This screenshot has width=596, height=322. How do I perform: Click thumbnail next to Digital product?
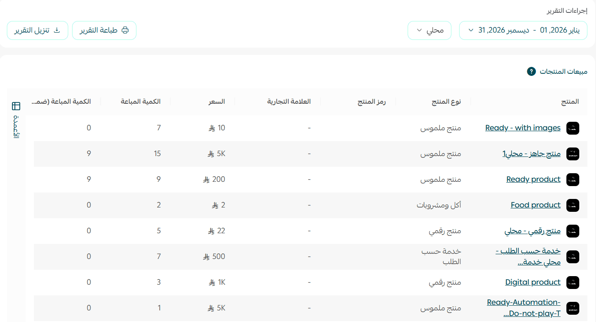point(573,282)
